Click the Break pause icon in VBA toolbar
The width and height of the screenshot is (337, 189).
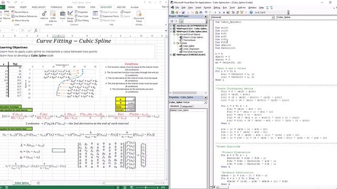(x=220, y=13)
